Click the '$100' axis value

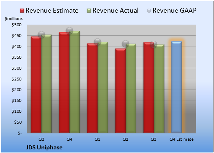(x=16, y=111)
